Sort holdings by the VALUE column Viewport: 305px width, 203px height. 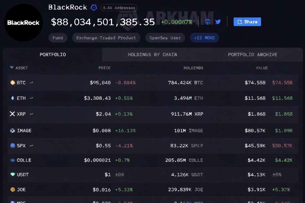click(262, 68)
